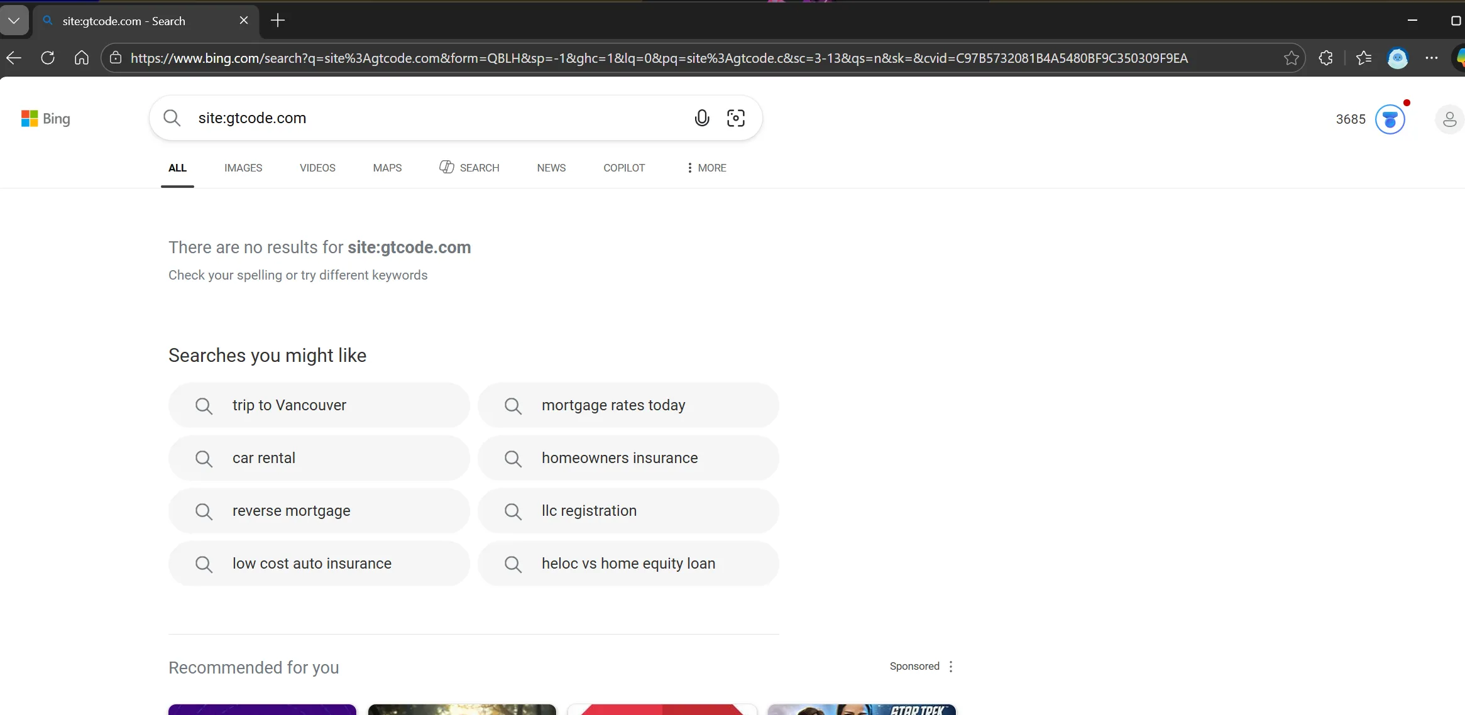Switch to the COPILOT tab
This screenshot has width=1465, height=715.
623,168
